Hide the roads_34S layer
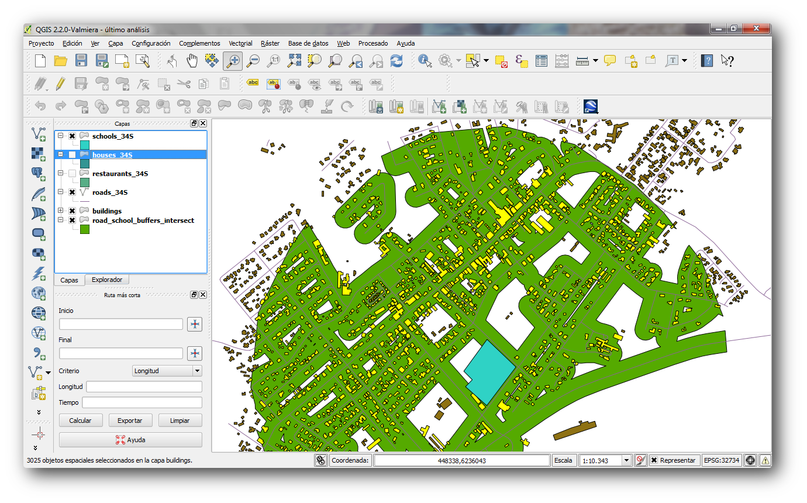 tap(72, 192)
